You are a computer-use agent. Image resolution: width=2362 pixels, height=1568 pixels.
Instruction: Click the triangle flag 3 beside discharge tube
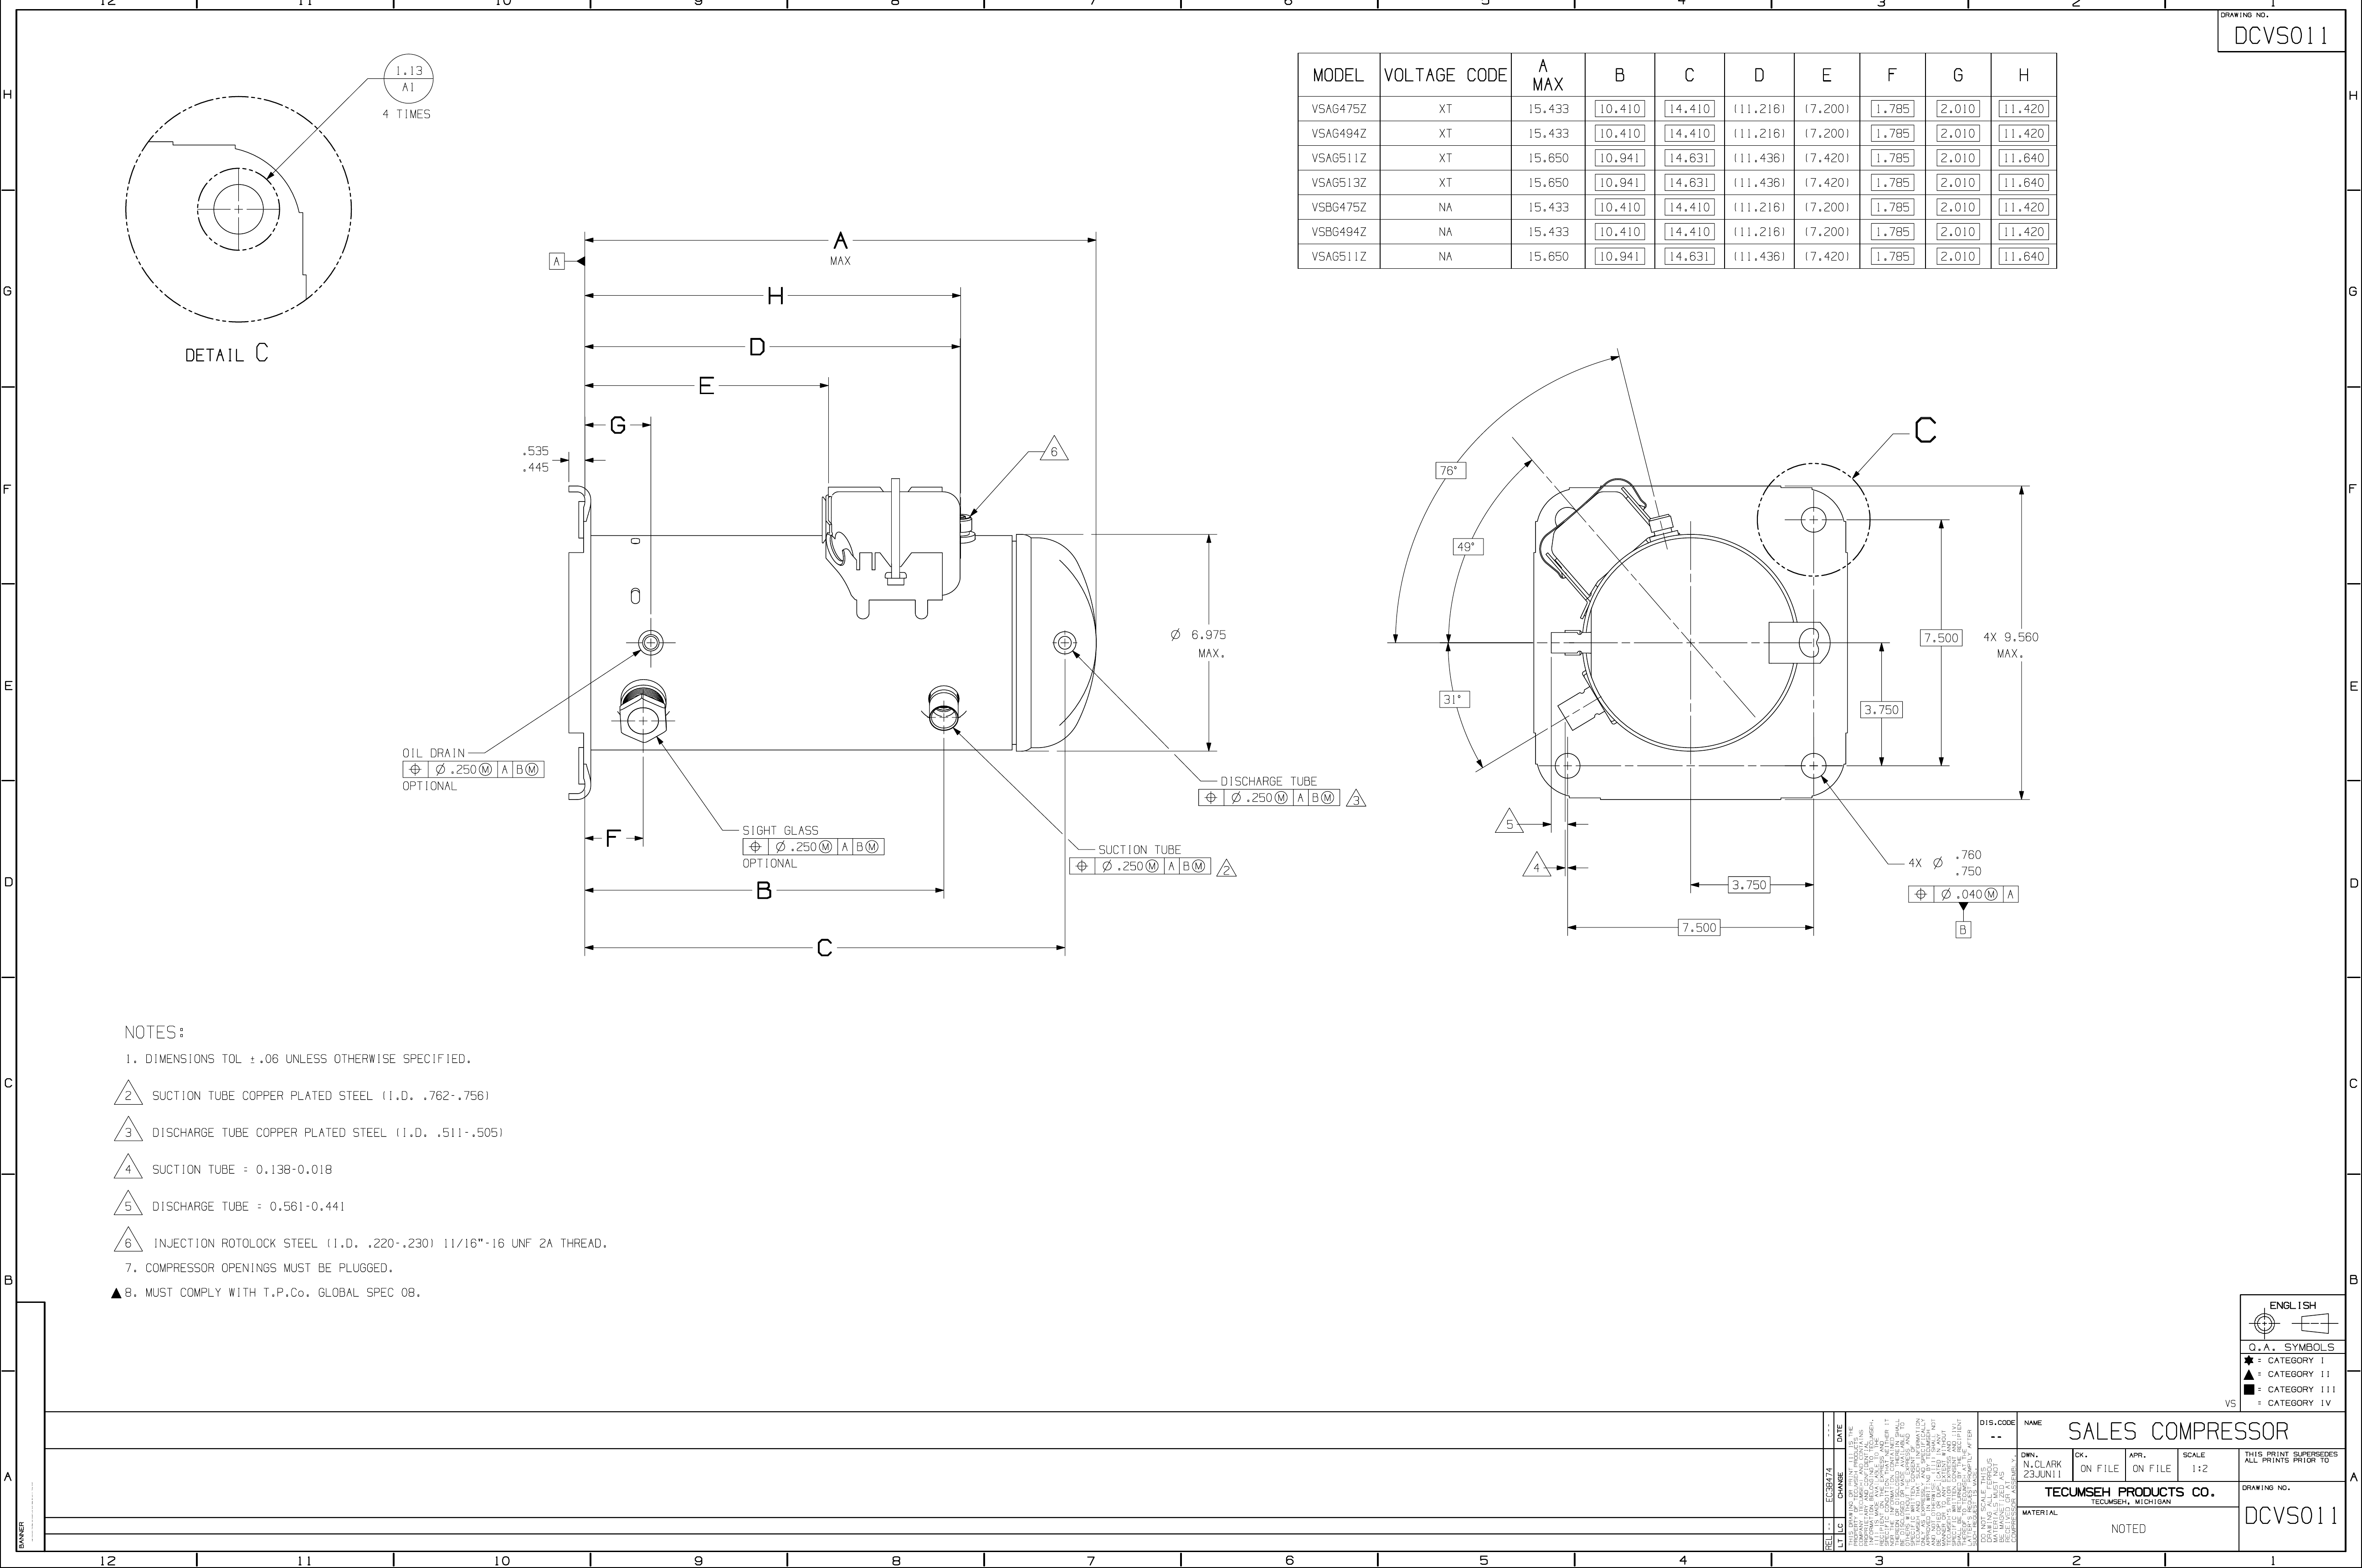pos(1355,799)
